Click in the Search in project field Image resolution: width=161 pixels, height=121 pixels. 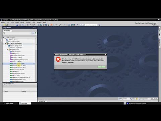pyautogui.click(x=91, y=25)
